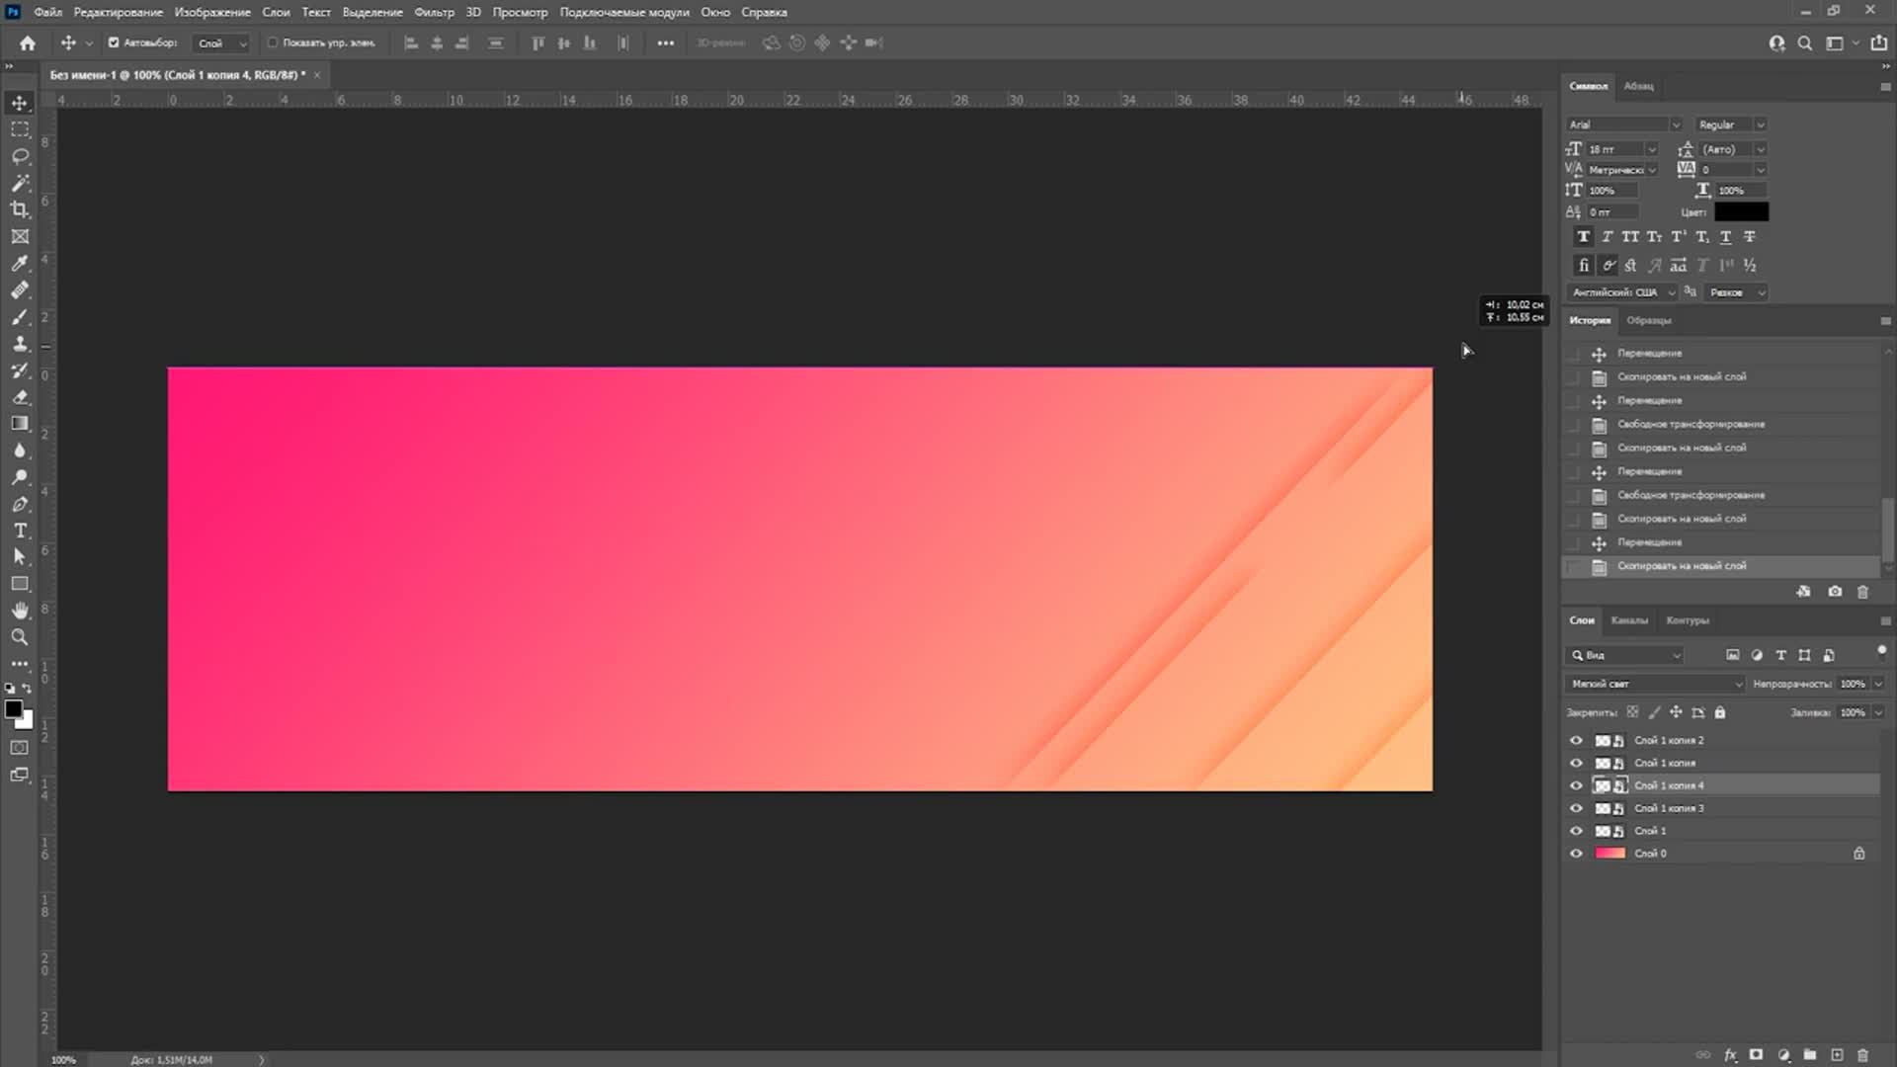
Task: Select the Eraser tool
Action: click(x=20, y=396)
